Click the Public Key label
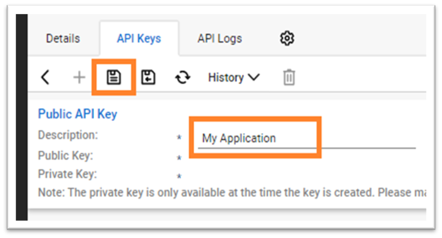442x238 pixels. coord(65,155)
